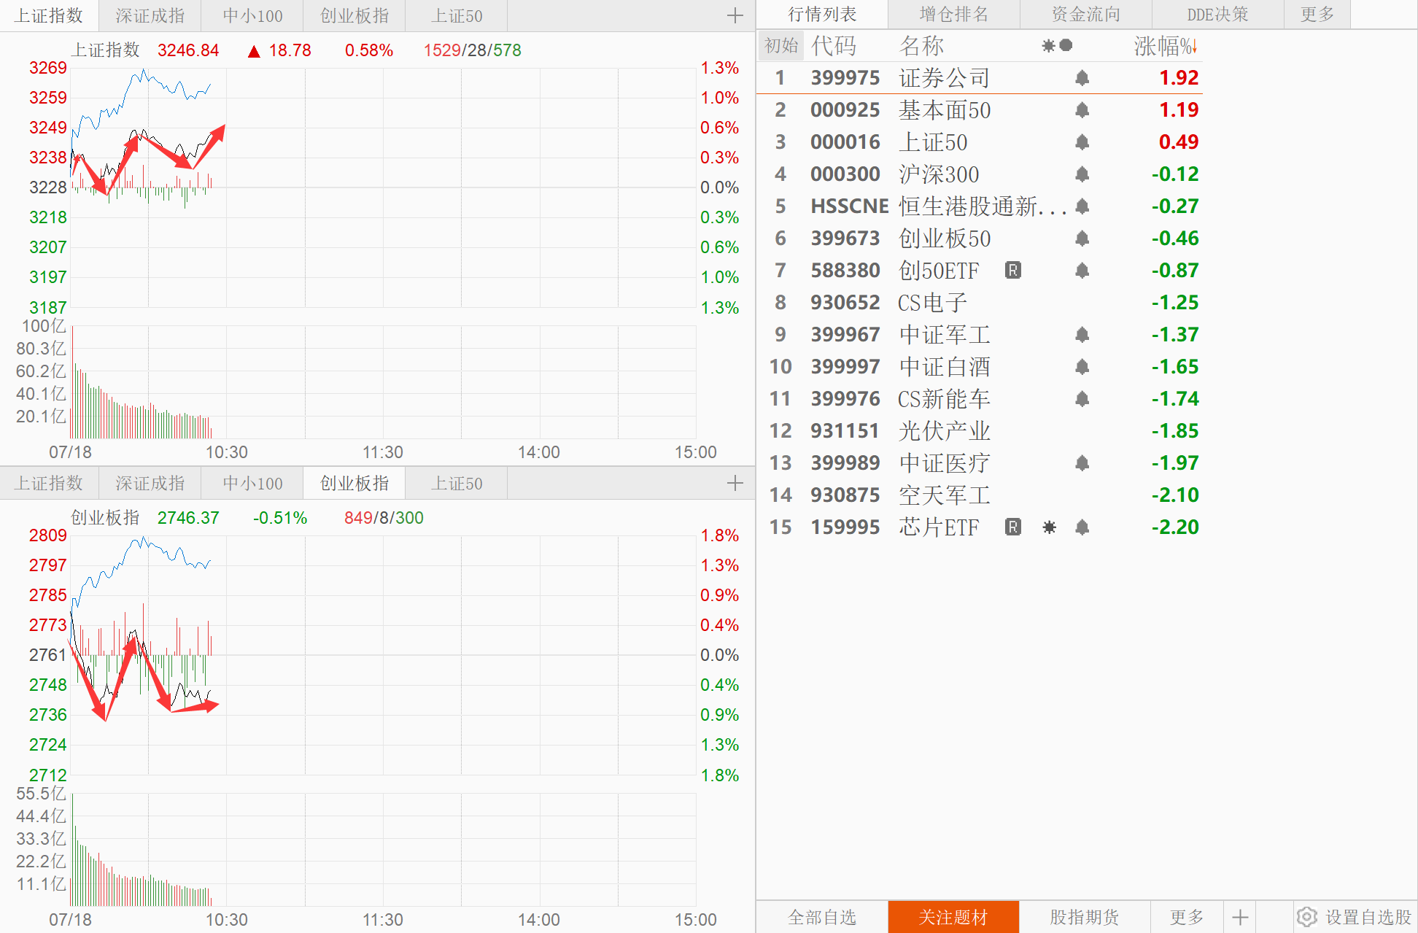This screenshot has height=933, width=1418.
Task: Click the 初始 reset-sort button
Action: tap(781, 46)
